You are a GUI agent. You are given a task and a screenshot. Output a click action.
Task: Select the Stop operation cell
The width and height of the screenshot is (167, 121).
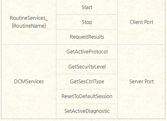tap(87, 22)
